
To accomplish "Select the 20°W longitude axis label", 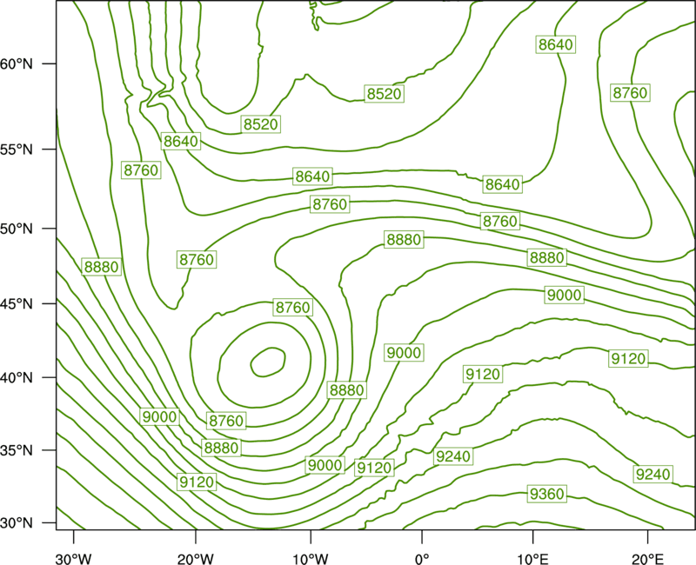I will click(196, 559).
